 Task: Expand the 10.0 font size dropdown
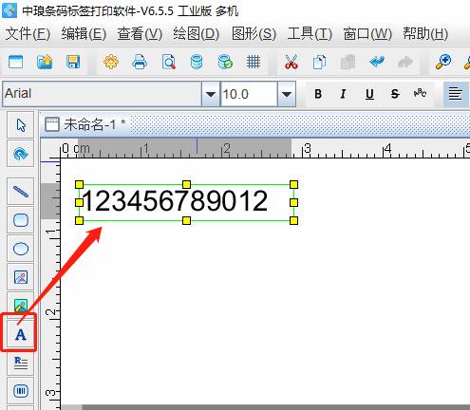point(287,94)
